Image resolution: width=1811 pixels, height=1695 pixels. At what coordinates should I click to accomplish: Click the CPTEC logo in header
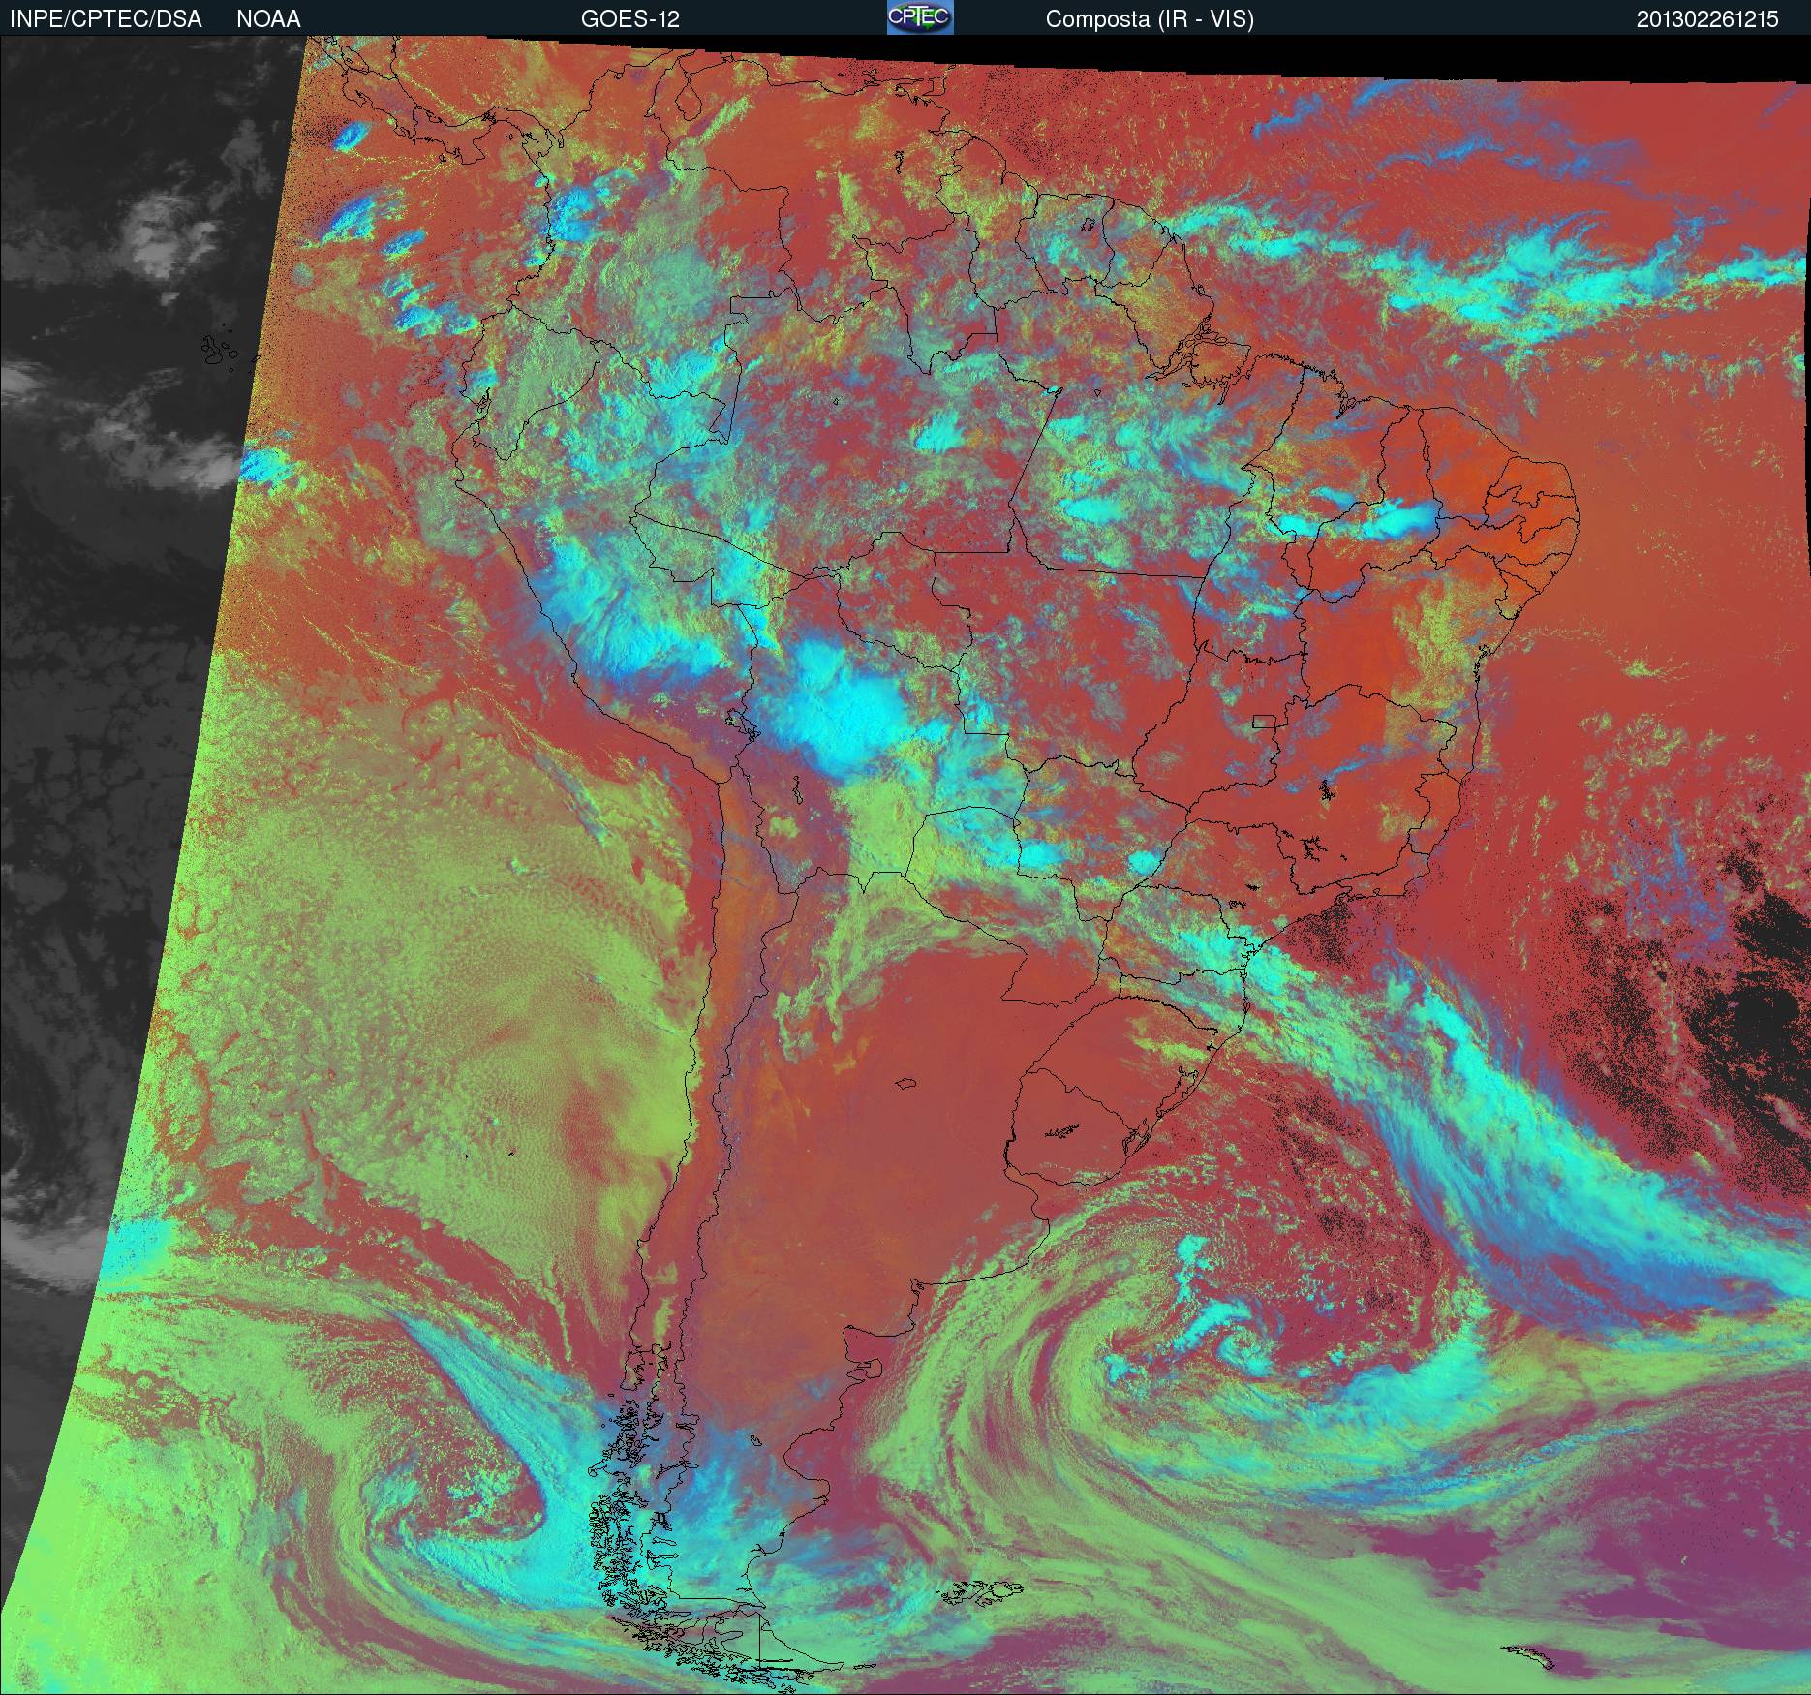(920, 17)
